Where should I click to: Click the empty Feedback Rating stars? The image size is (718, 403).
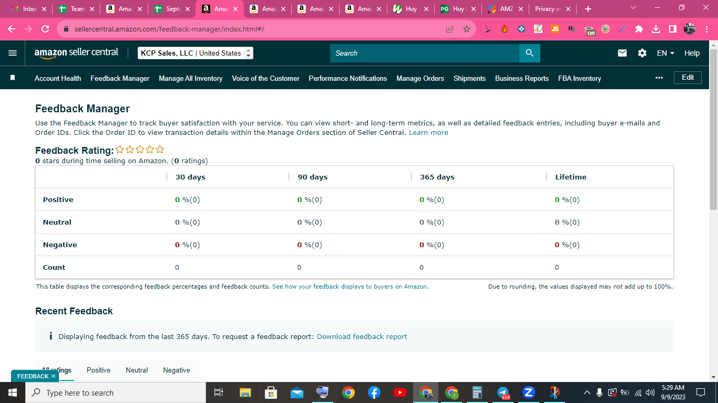140,150
